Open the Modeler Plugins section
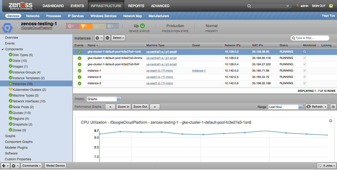This screenshot has width=337, height=170. [x=16, y=148]
